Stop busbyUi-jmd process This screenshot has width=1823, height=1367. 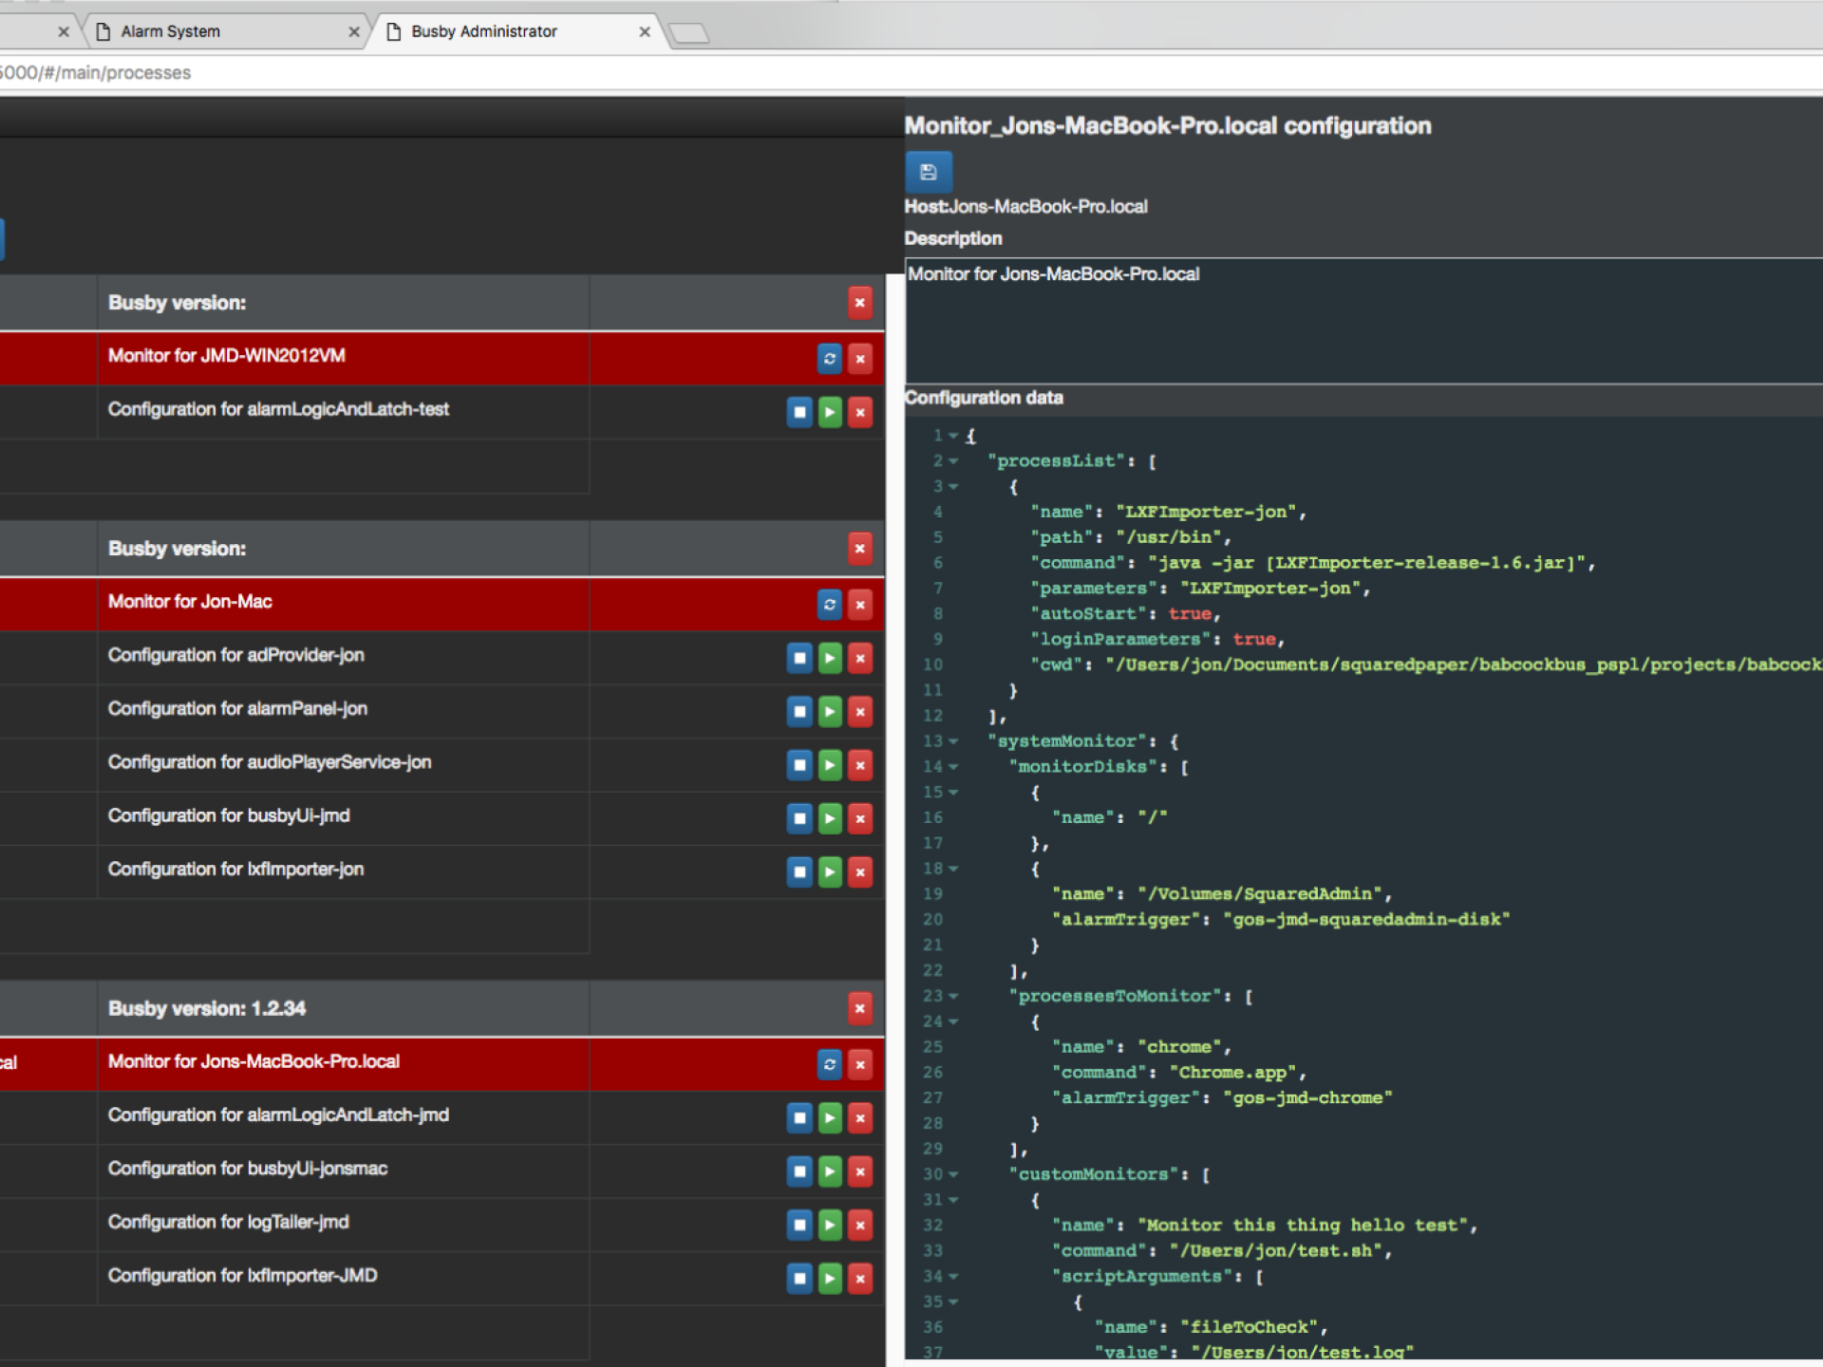pos(799,818)
